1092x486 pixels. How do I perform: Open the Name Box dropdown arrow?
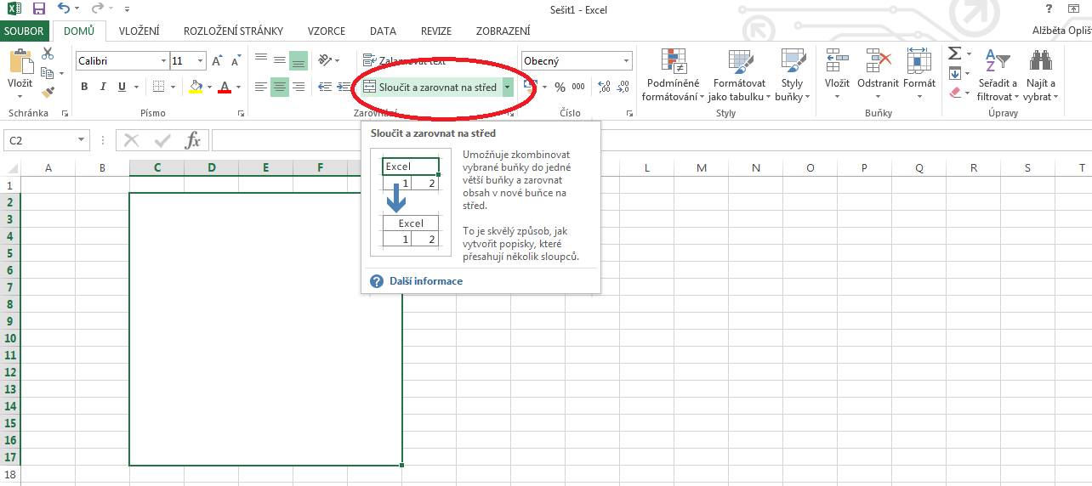click(x=82, y=140)
